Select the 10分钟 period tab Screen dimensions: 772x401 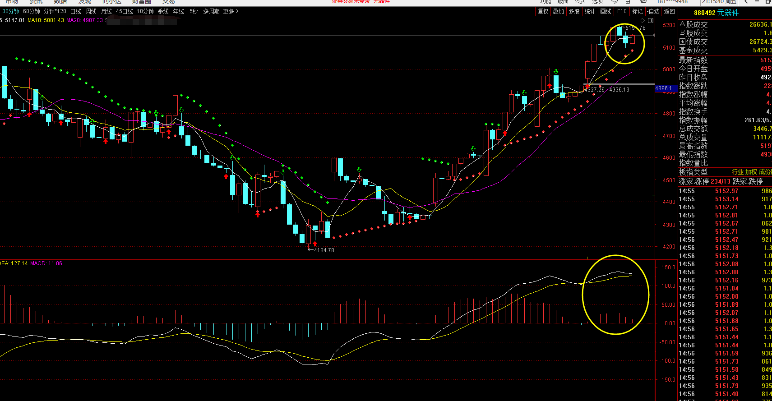coord(145,11)
